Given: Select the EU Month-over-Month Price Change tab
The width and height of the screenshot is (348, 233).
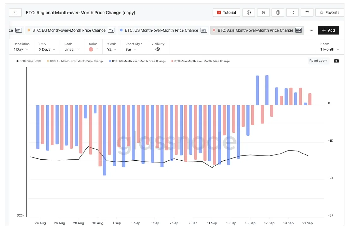Looking at the screenshot, I should (x=71, y=30).
